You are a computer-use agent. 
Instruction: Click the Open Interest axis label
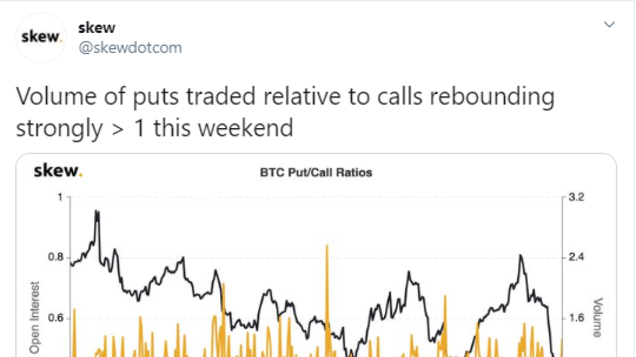pos(35,317)
